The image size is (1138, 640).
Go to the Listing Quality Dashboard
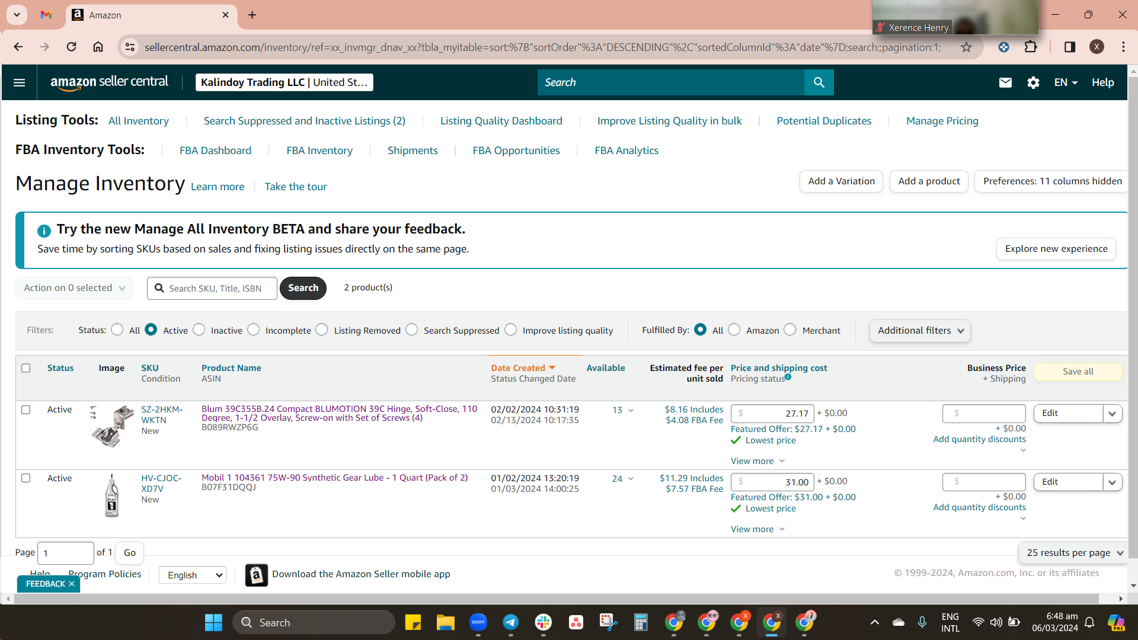[501, 121]
